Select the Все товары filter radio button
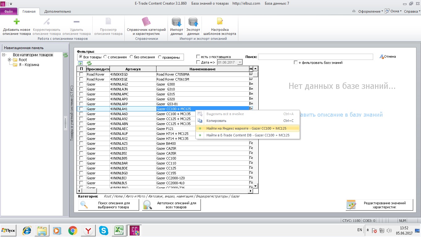 coord(81,57)
